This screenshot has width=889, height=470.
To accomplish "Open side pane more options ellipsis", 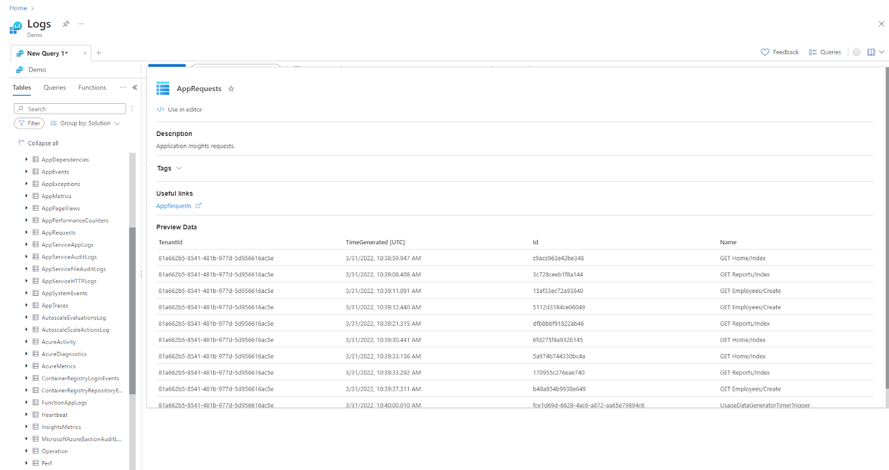I will point(123,88).
